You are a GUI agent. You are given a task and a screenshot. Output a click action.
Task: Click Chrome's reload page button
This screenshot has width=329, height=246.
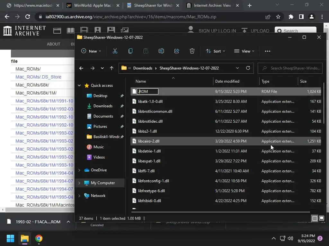(28, 17)
